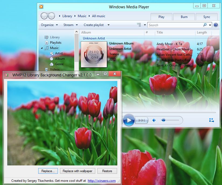Switch to the Sync tab
Image resolution: width=222 pixels, height=185 pixels.
[x=207, y=17]
